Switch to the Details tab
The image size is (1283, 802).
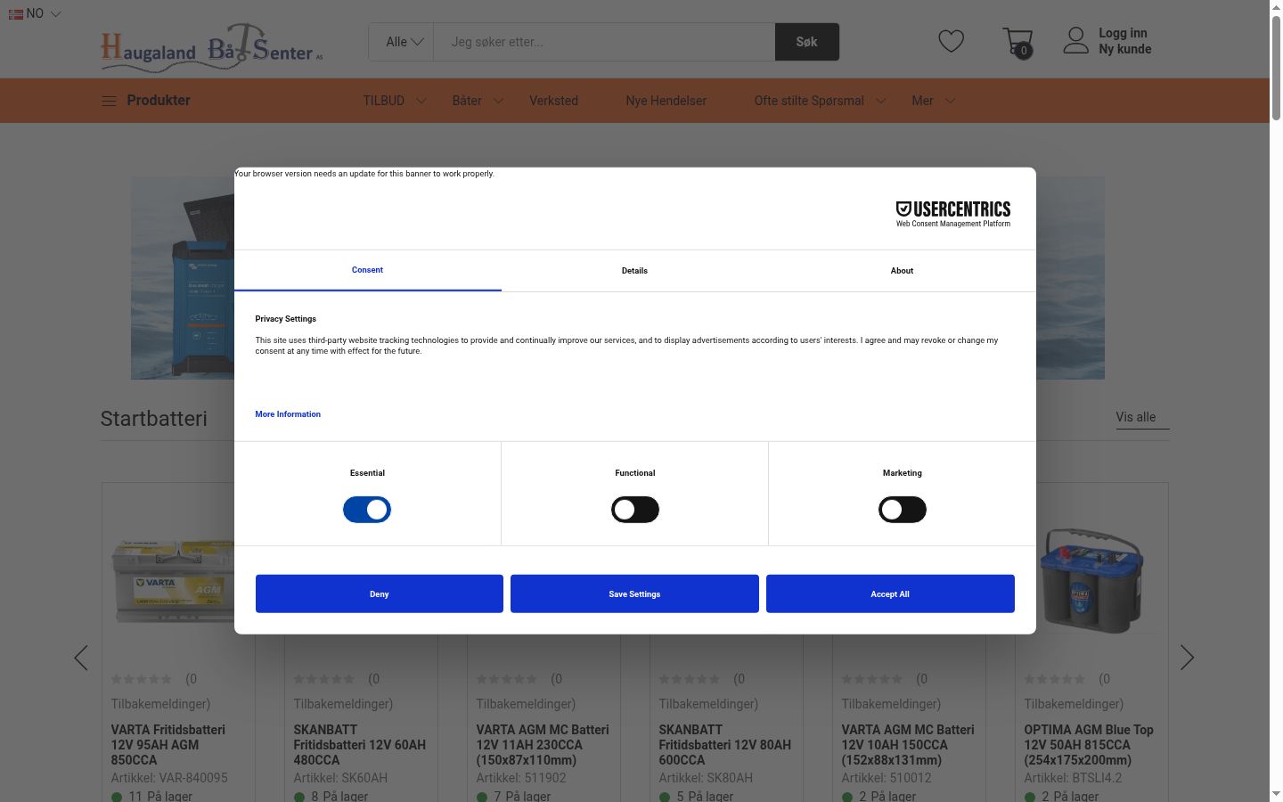(634, 270)
